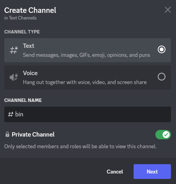Click the locked hashtag Text channel icon

14,50
